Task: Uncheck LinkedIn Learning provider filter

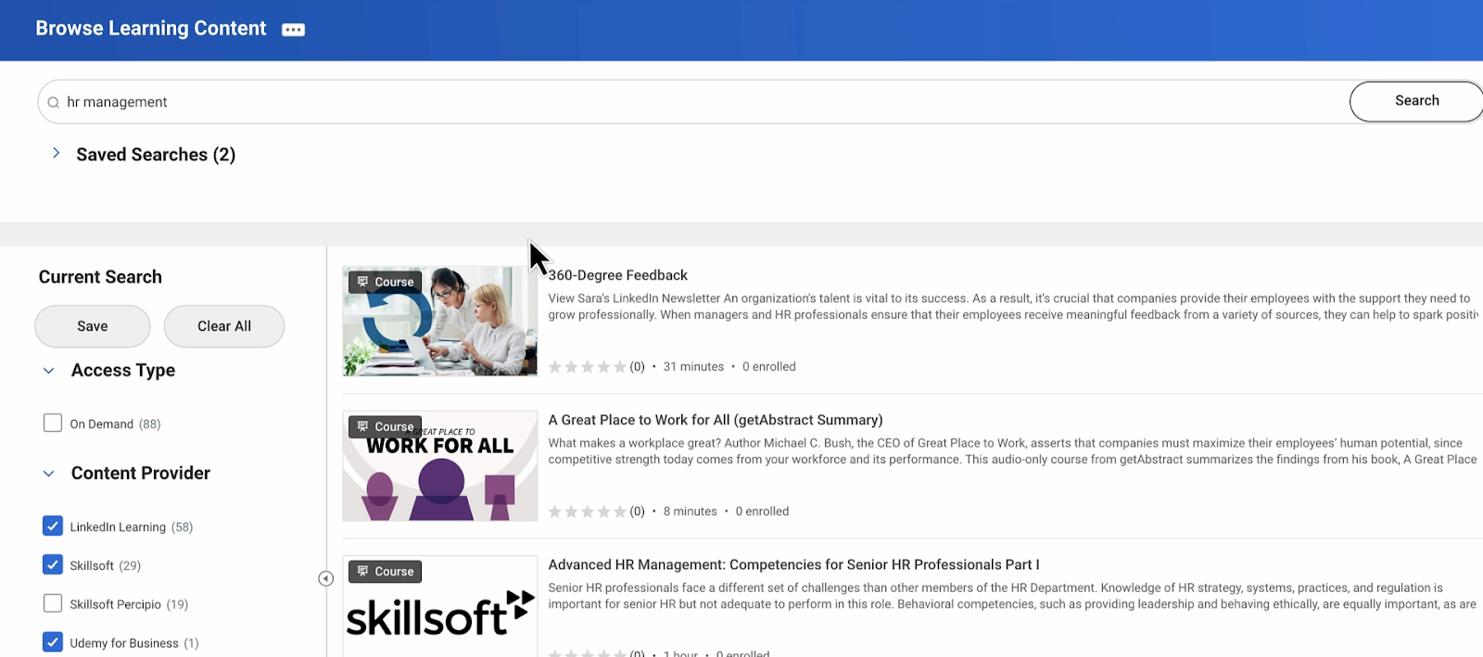Action: 53,526
